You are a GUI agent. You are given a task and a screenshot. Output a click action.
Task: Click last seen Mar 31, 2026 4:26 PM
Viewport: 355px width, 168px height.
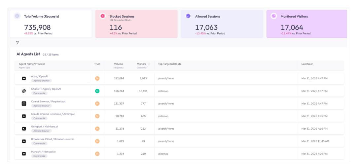coord(314,154)
